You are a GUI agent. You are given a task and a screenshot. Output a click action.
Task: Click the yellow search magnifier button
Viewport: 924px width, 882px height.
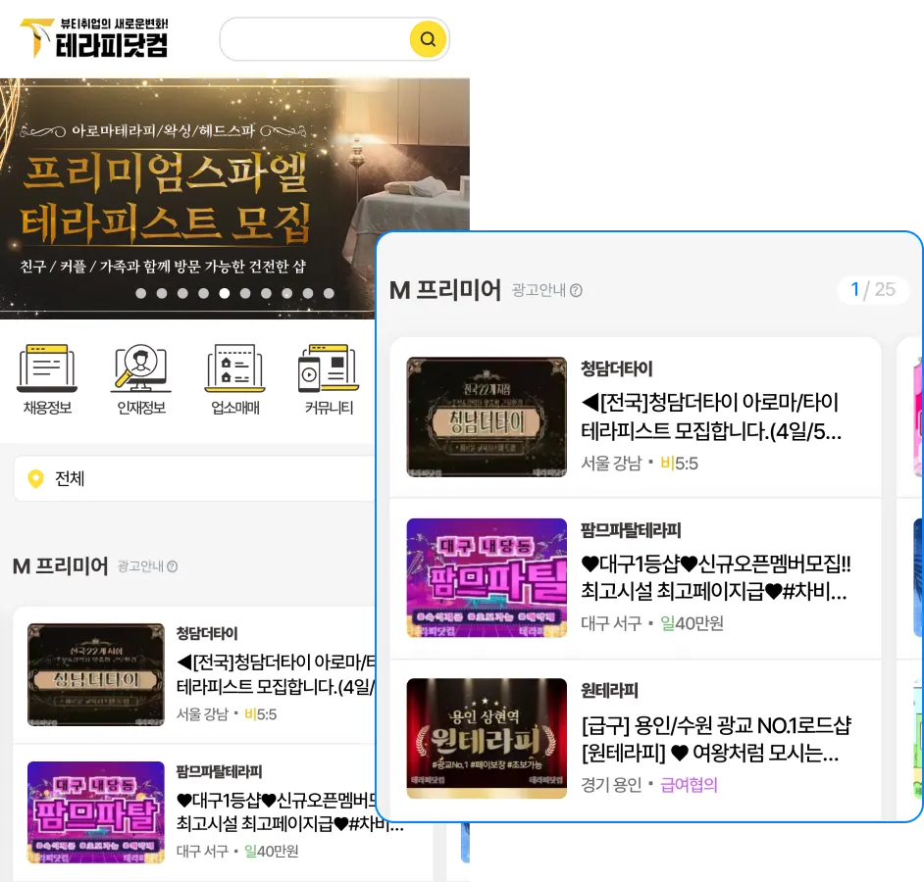(x=428, y=39)
